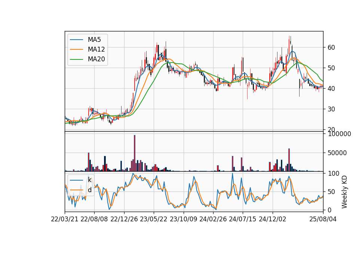
Task: Click the price axis value 30
Action: 331,109
